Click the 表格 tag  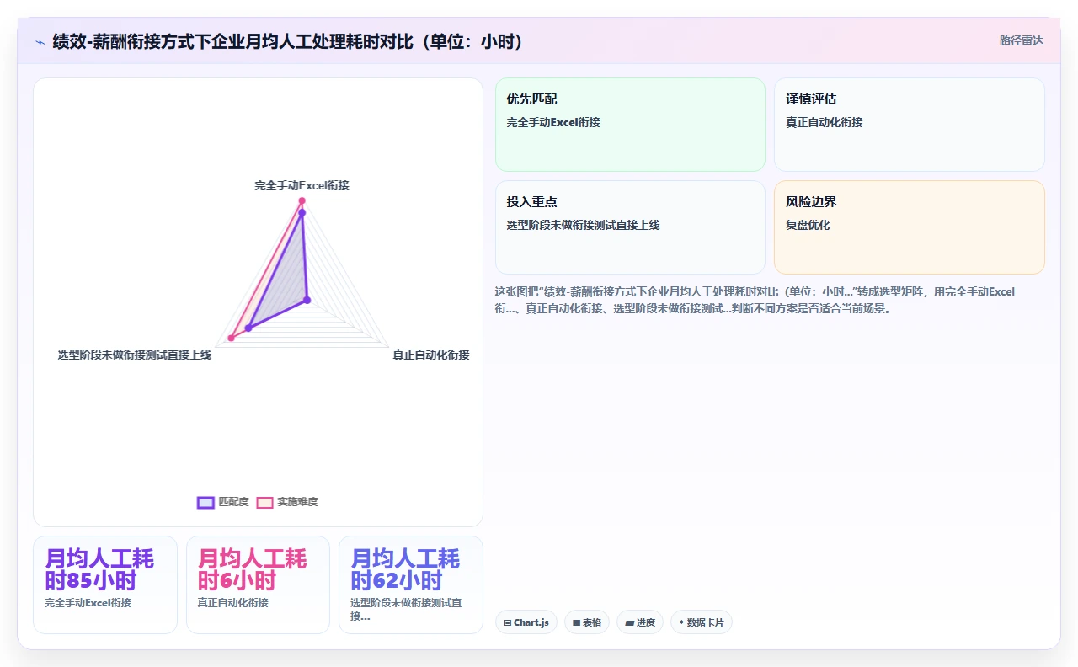[x=587, y=622]
